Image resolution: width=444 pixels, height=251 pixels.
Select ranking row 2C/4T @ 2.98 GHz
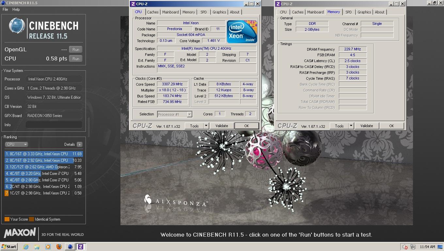tap(44, 187)
